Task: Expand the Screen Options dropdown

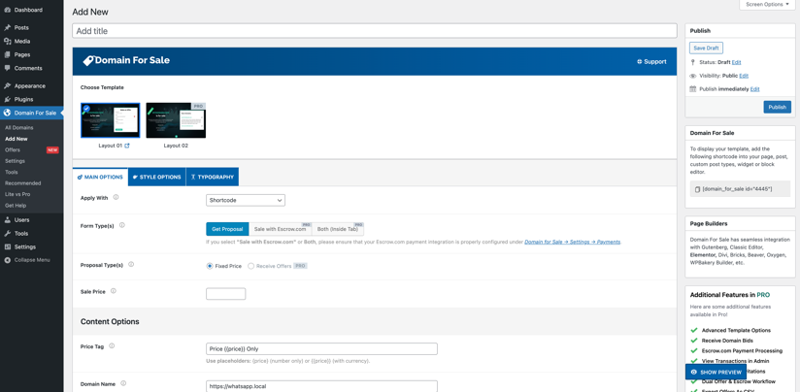Action: (x=767, y=4)
